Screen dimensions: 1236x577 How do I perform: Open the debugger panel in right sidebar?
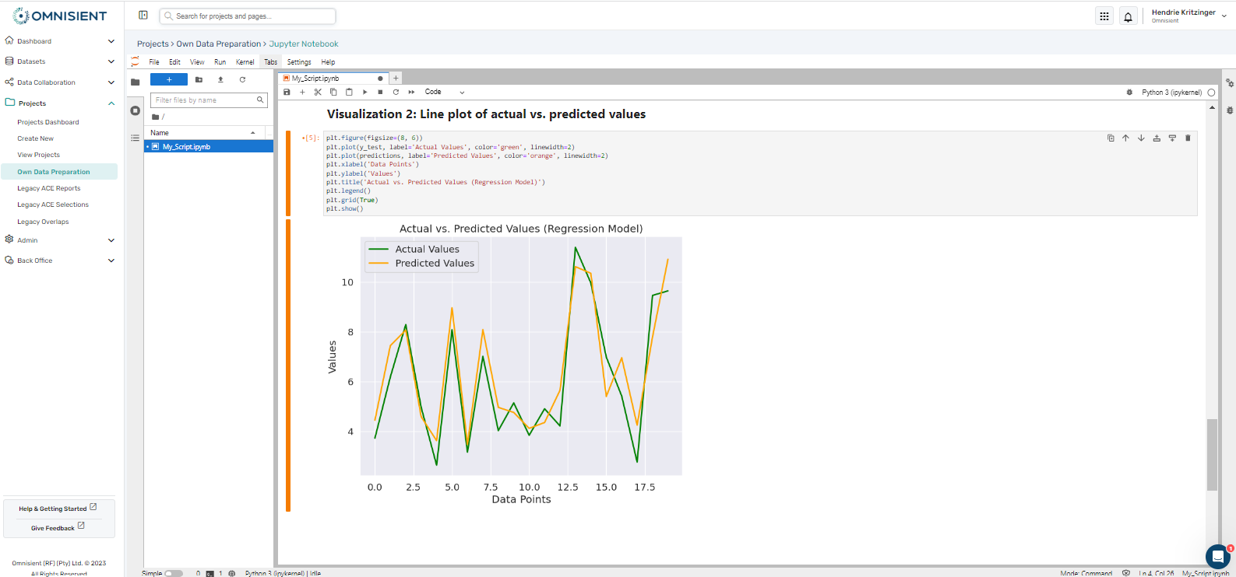(1230, 110)
